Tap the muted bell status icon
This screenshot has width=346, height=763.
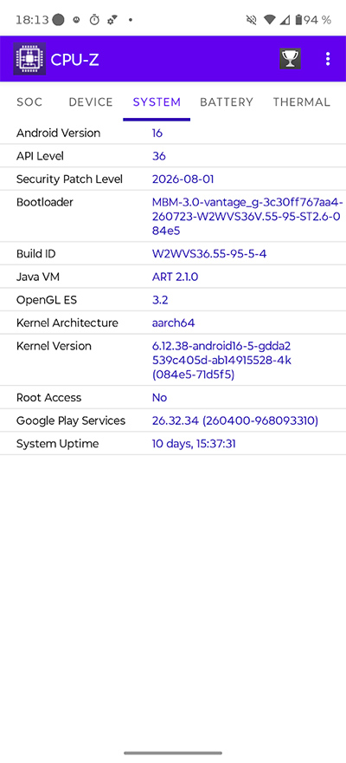(x=251, y=20)
